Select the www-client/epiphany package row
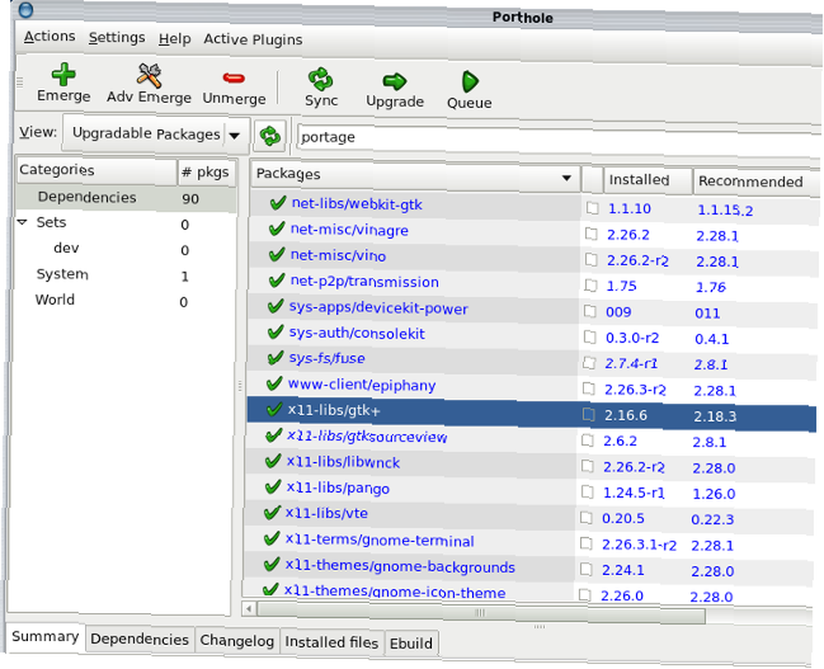 [x=531, y=386]
